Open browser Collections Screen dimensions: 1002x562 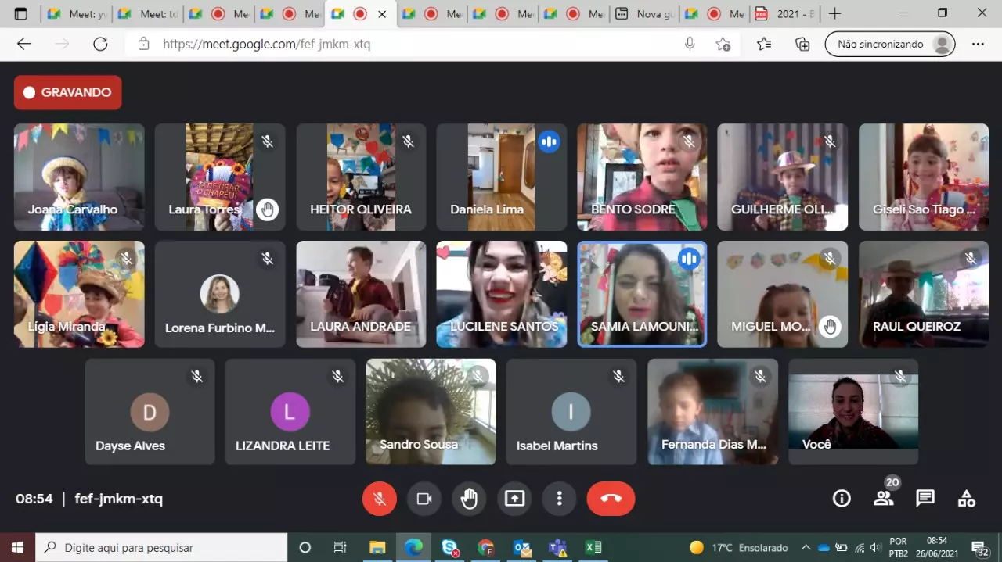(802, 45)
